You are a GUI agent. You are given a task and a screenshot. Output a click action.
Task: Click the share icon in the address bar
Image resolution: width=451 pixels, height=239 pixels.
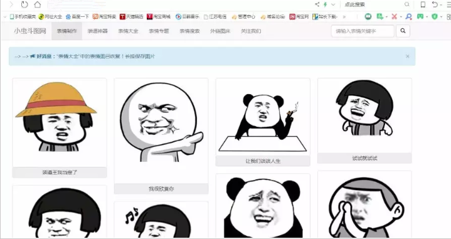click(x=317, y=4)
